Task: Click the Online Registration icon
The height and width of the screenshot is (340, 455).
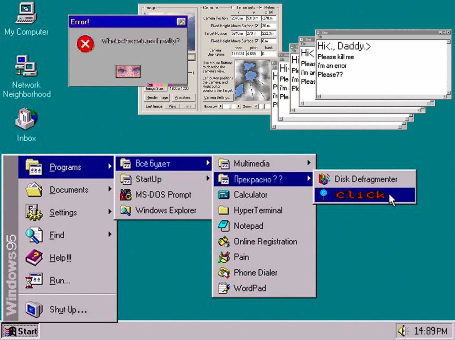Action: [x=224, y=241]
